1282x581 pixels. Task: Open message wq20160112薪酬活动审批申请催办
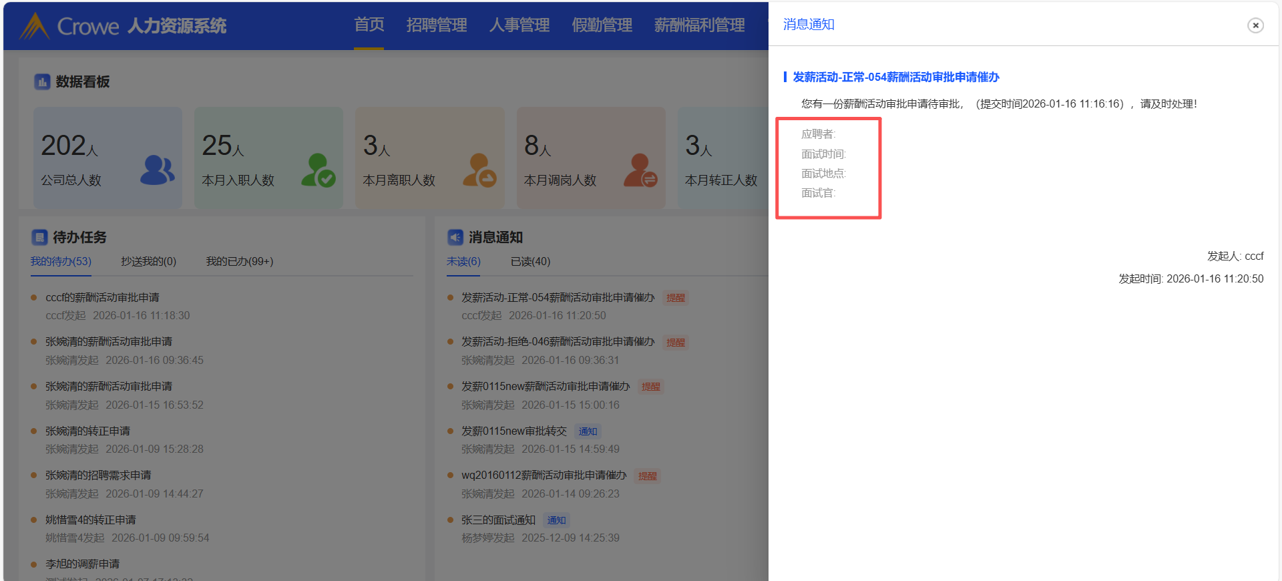544,475
